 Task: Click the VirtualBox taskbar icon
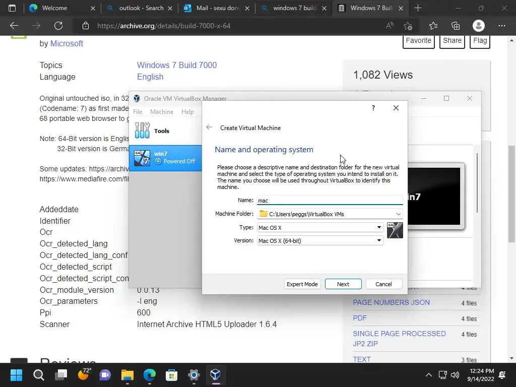pos(216,375)
